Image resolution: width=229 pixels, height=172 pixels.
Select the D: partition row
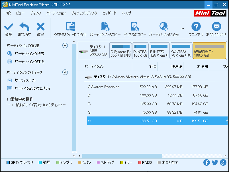[x=157, y=95]
